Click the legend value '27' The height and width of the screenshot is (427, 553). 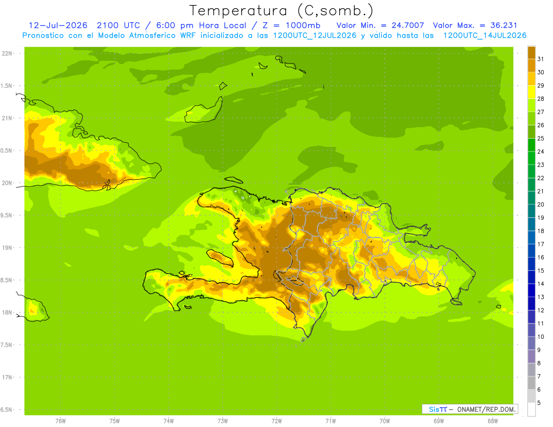point(541,112)
